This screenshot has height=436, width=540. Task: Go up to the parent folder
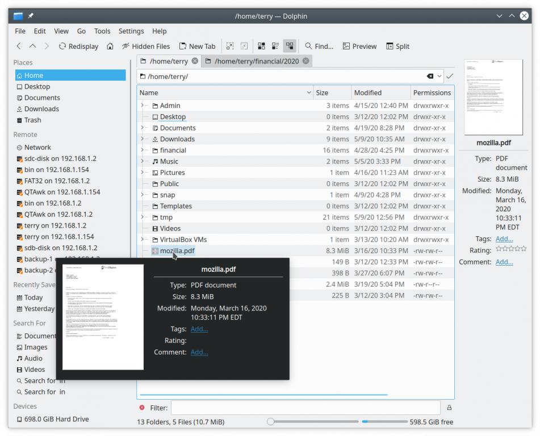pyautogui.click(x=32, y=47)
